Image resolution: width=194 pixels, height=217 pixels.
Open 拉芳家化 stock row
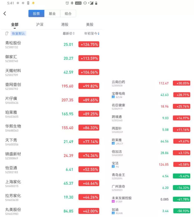52,197
